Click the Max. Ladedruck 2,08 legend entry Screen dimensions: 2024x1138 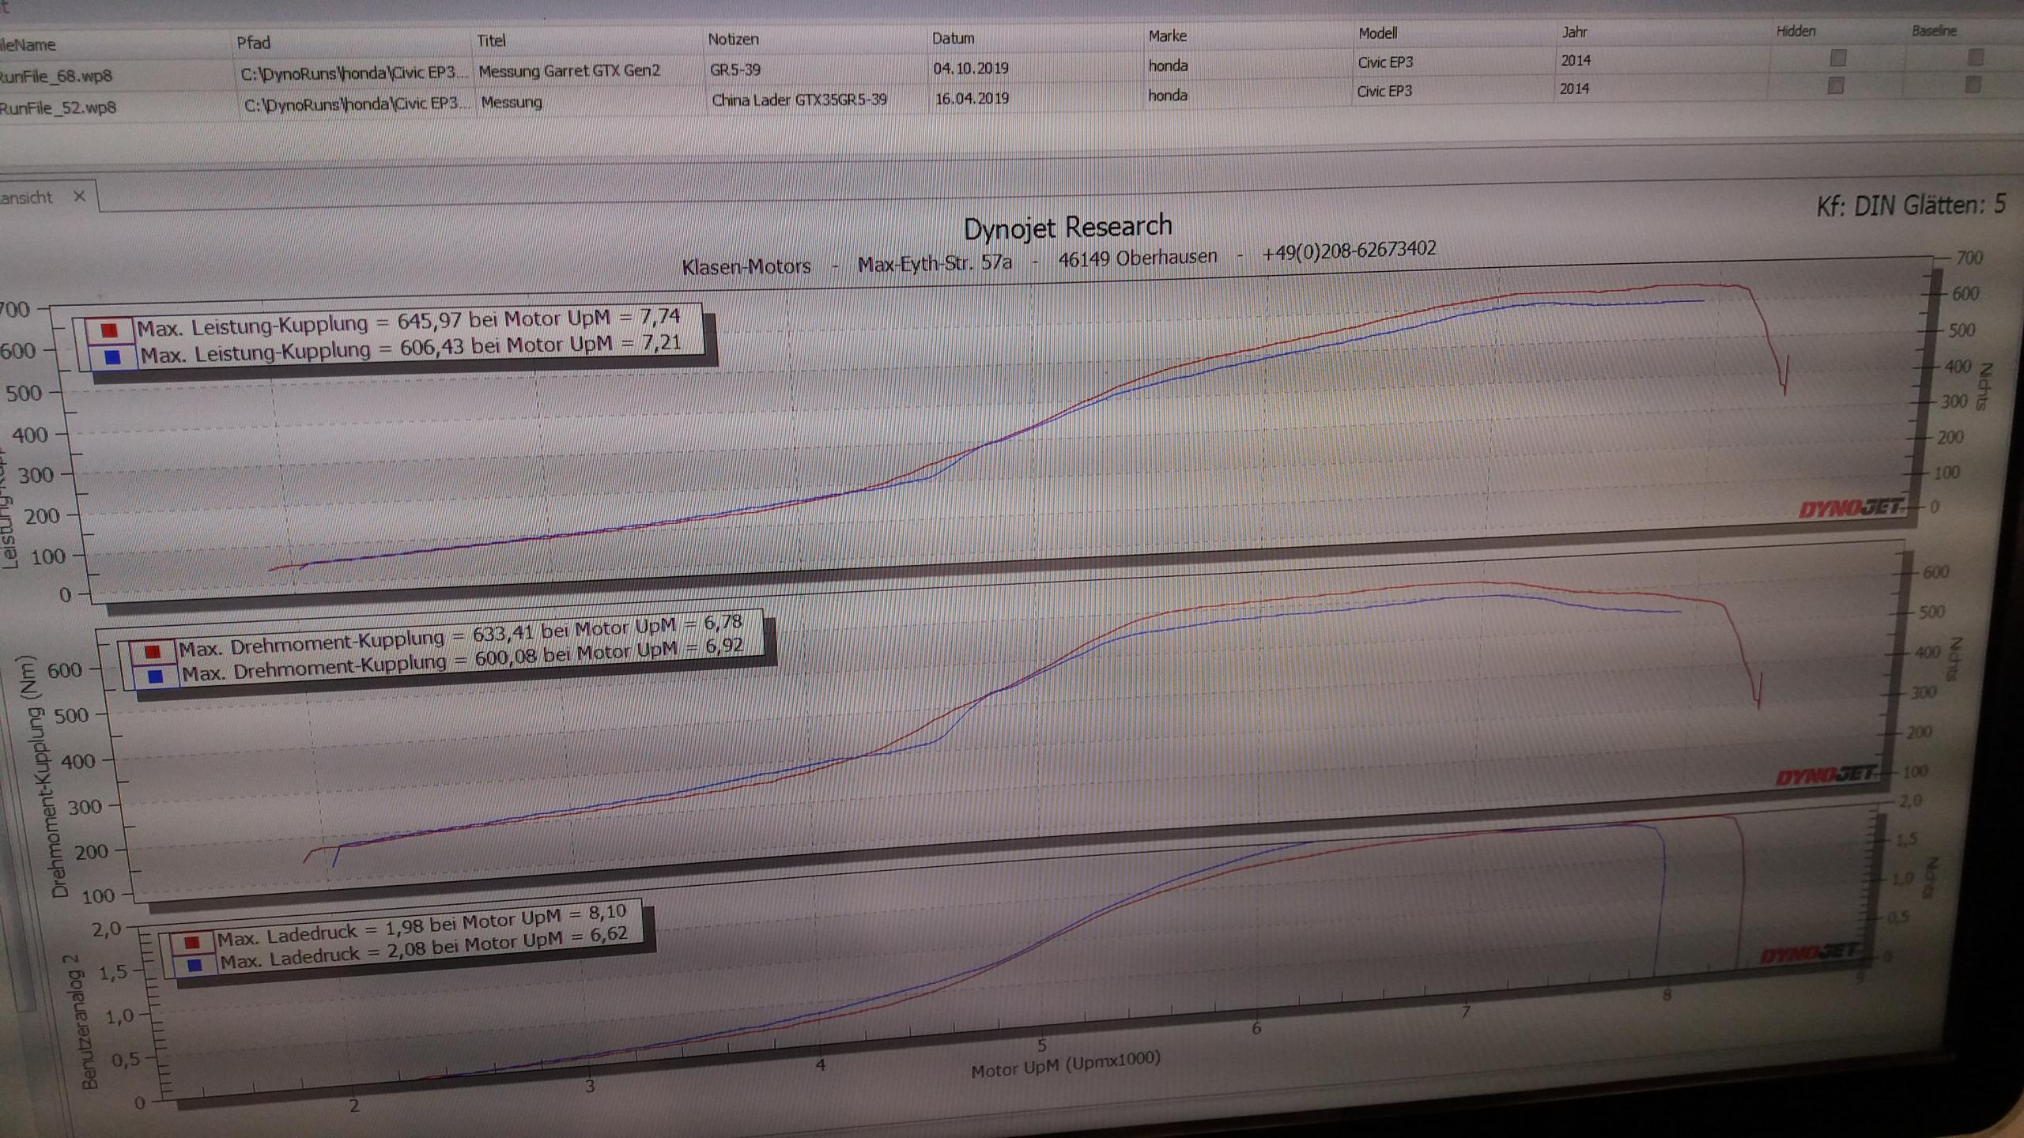coord(424,949)
